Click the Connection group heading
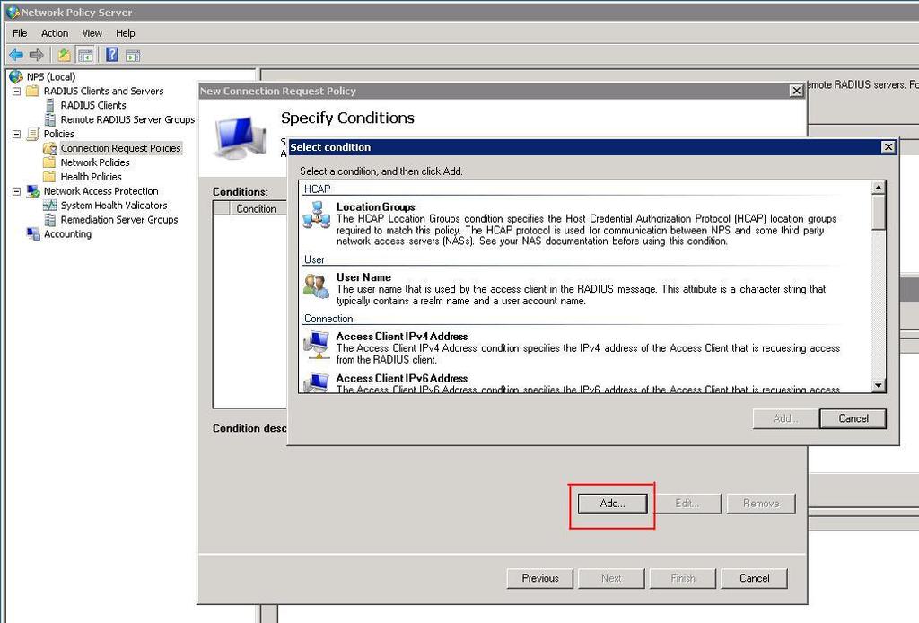The width and height of the screenshot is (919, 623). 328,319
